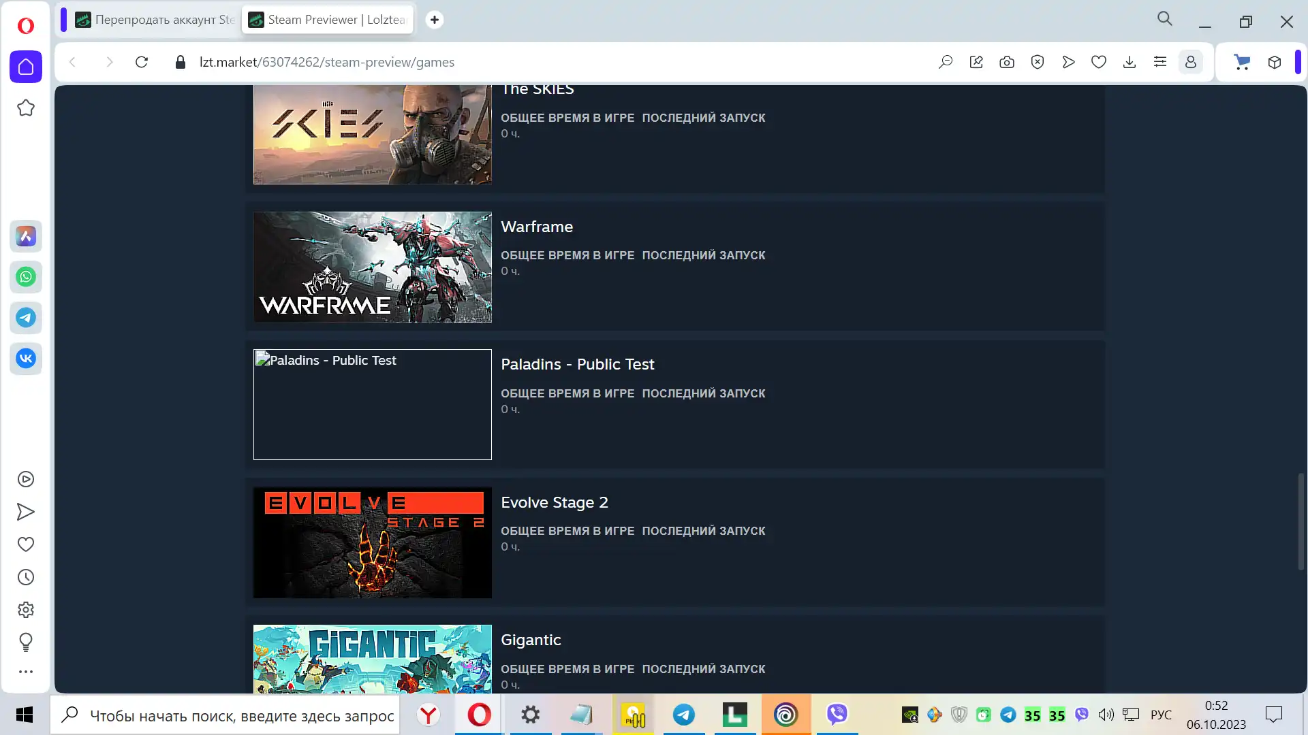Screen dimensions: 1308x735
Task: Open easy setup lines icon
Action: (x=1160, y=62)
